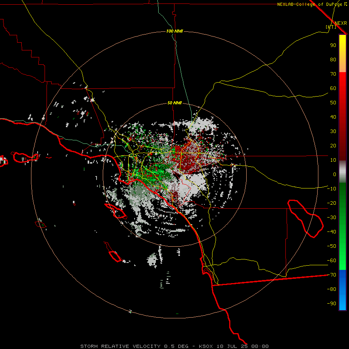
Task: Click the 10 JUL 25 date in the footer
Action: pyautogui.click(x=232, y=346)
